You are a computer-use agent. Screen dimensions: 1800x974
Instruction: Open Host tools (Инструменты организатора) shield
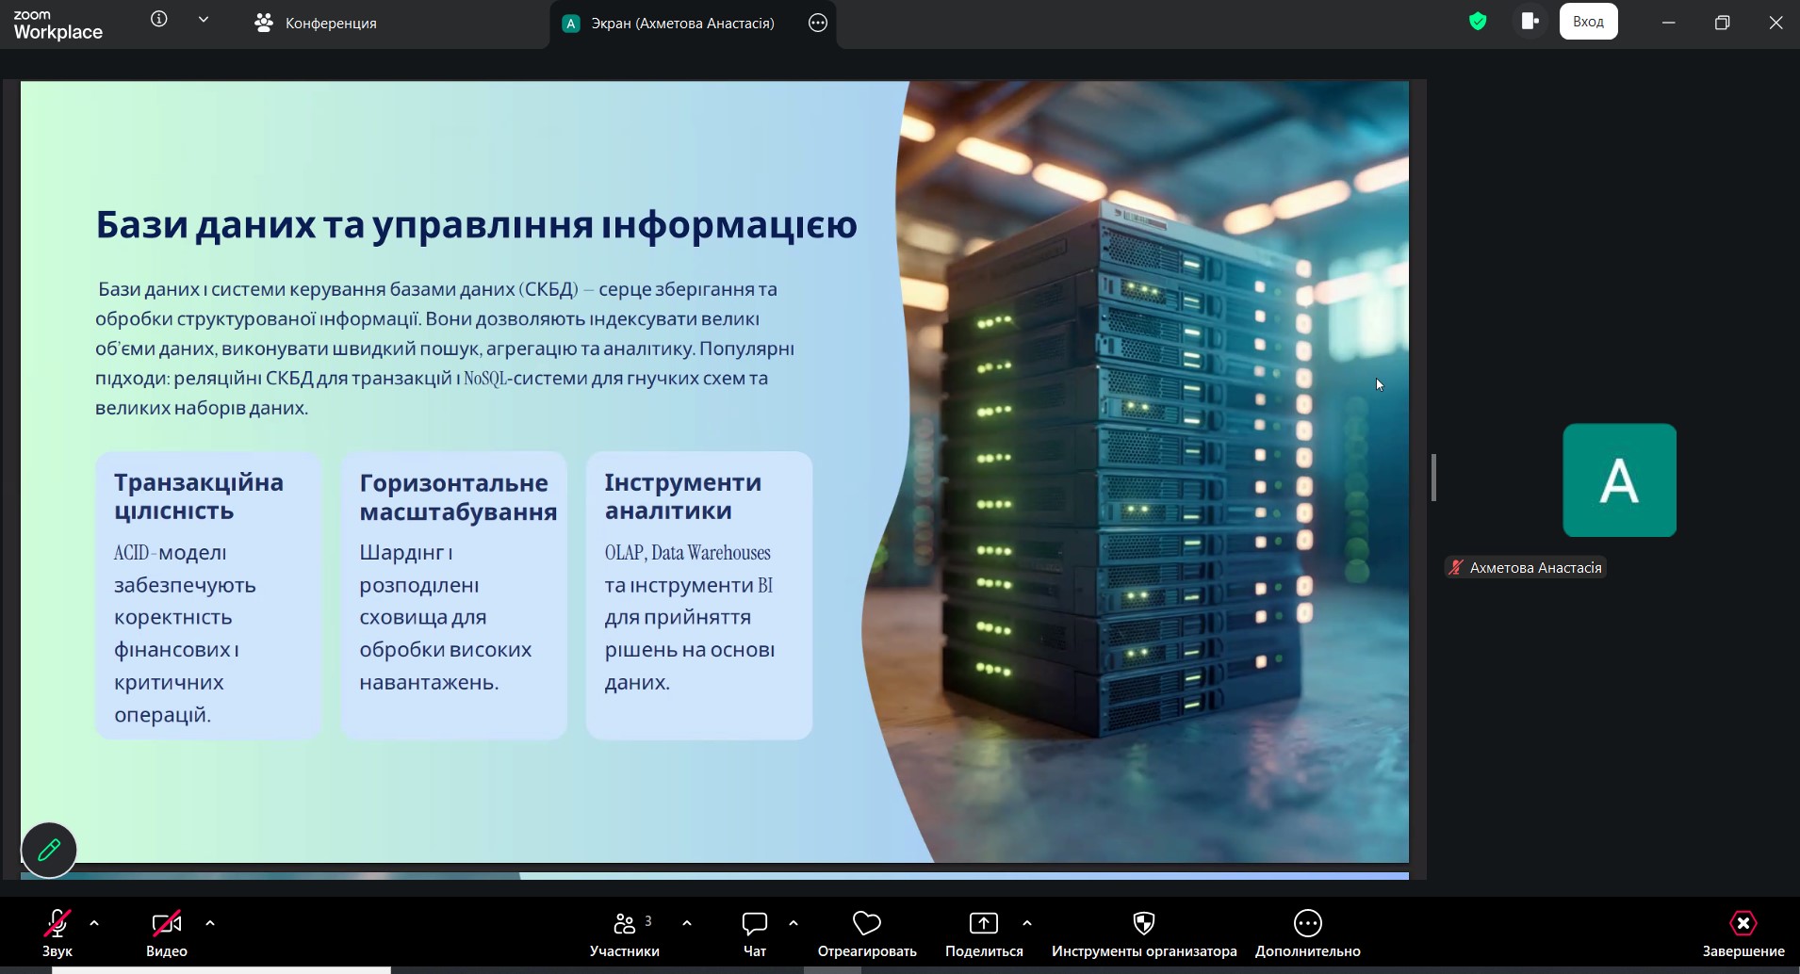1143,923
